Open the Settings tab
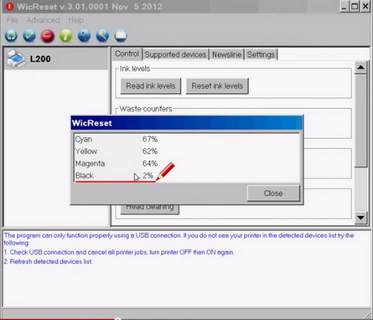The image size is (373, 320). [x=261, y=54]
